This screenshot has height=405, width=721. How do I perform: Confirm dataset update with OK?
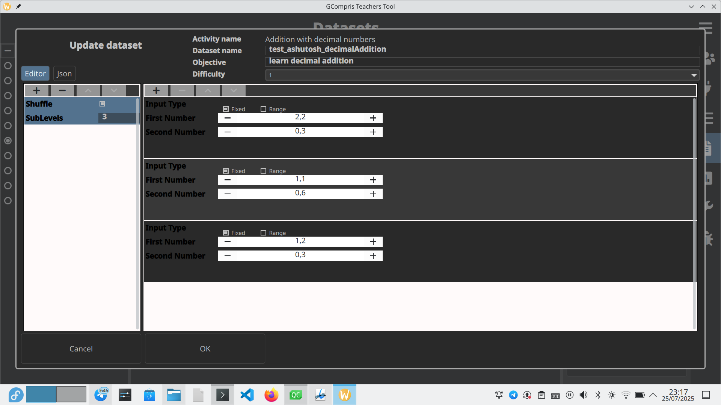point(205,349)
